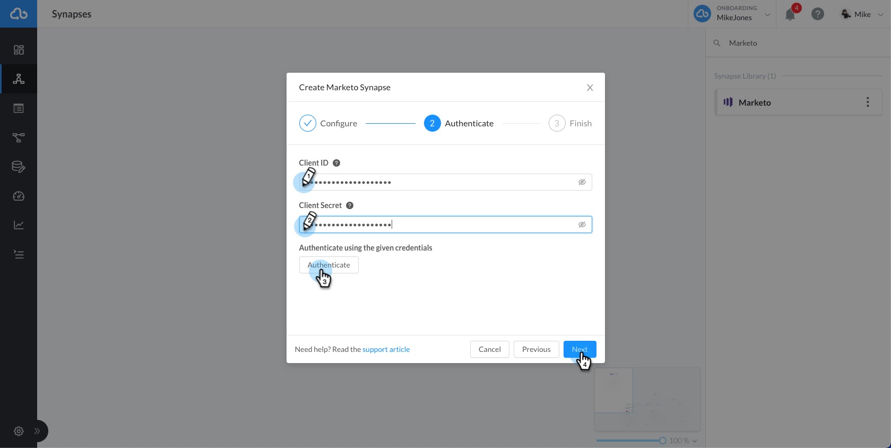Close the Create Marketo Synapse dialog

(590, 88)
